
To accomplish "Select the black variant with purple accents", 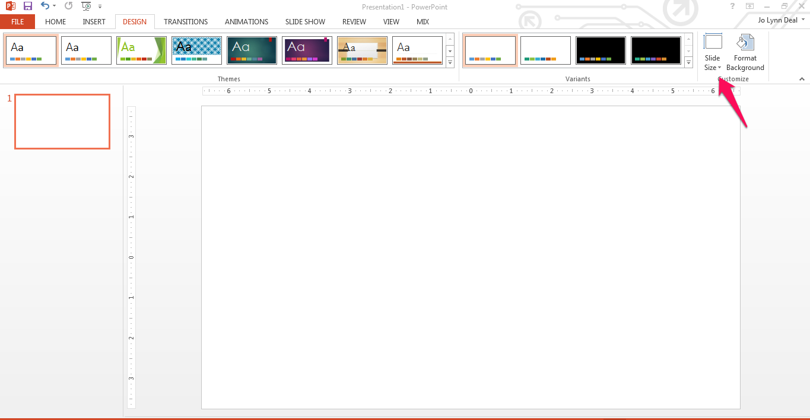I will tap(656, 50).
